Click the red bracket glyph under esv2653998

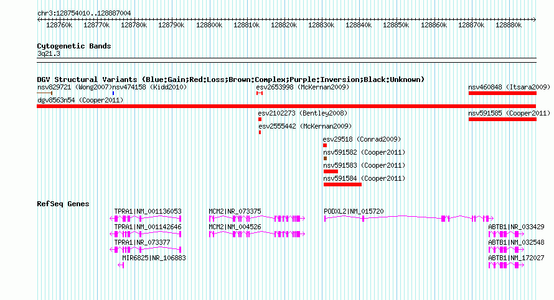260,93
